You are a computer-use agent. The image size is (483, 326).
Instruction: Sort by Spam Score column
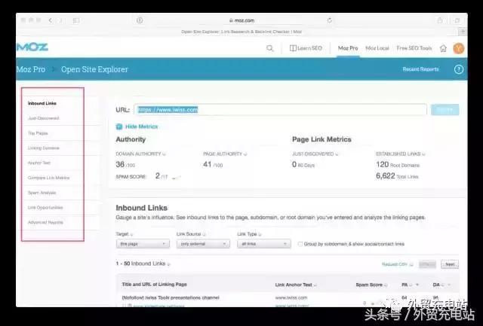[369, 285]
